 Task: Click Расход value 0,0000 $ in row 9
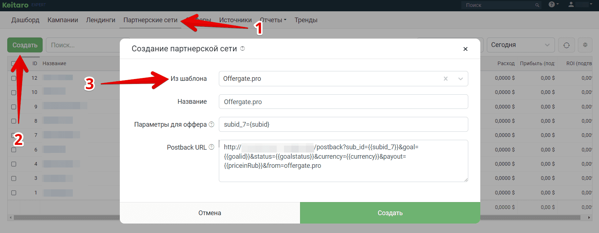coord(505,107)
